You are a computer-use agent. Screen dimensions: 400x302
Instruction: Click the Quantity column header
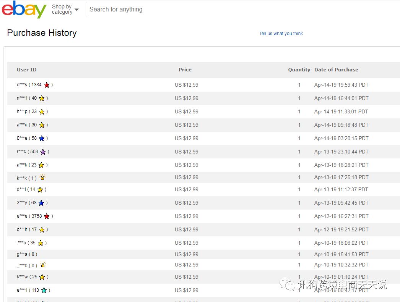point(299,70)
